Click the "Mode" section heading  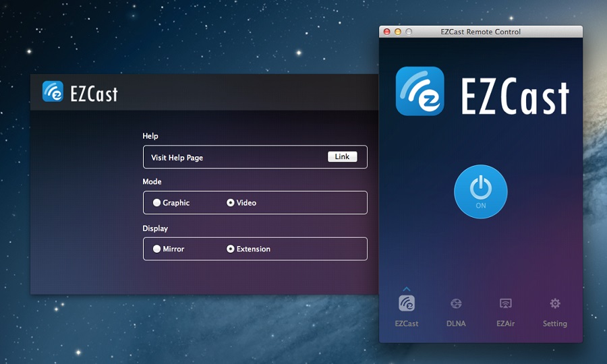[152, 181]
